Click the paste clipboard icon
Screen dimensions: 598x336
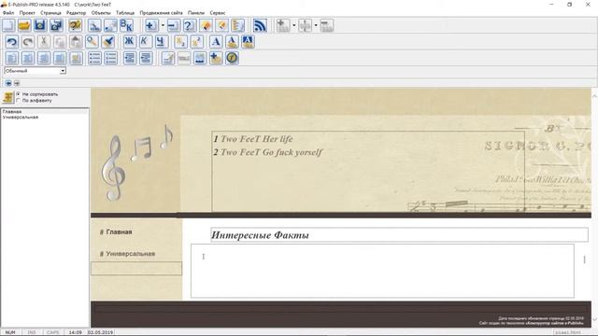point(76,41)
